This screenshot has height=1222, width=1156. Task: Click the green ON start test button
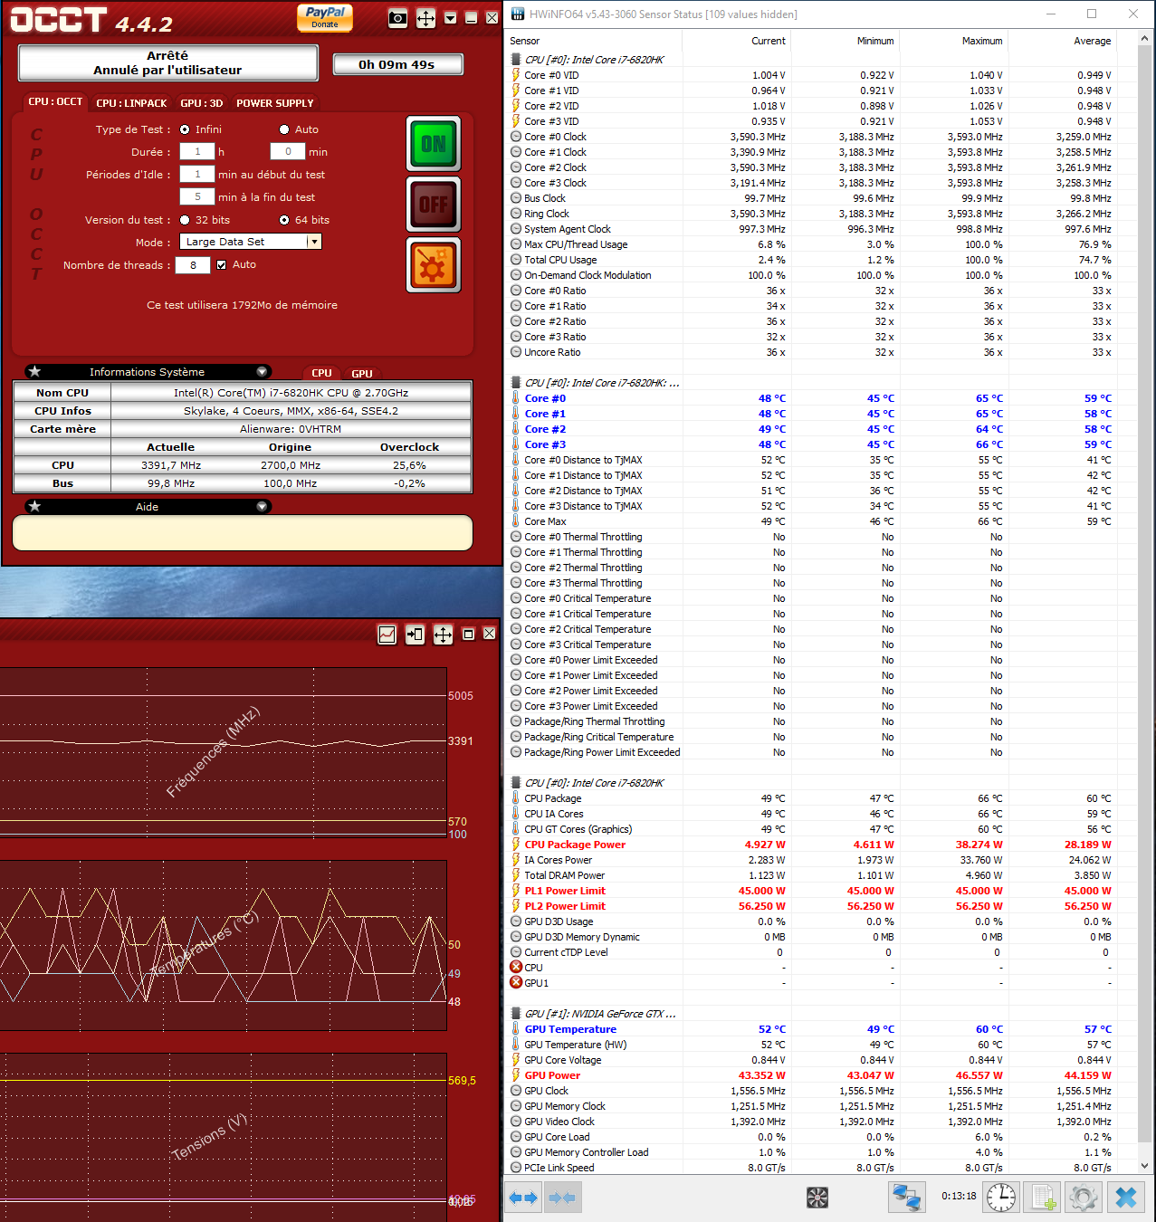(434, 144)
